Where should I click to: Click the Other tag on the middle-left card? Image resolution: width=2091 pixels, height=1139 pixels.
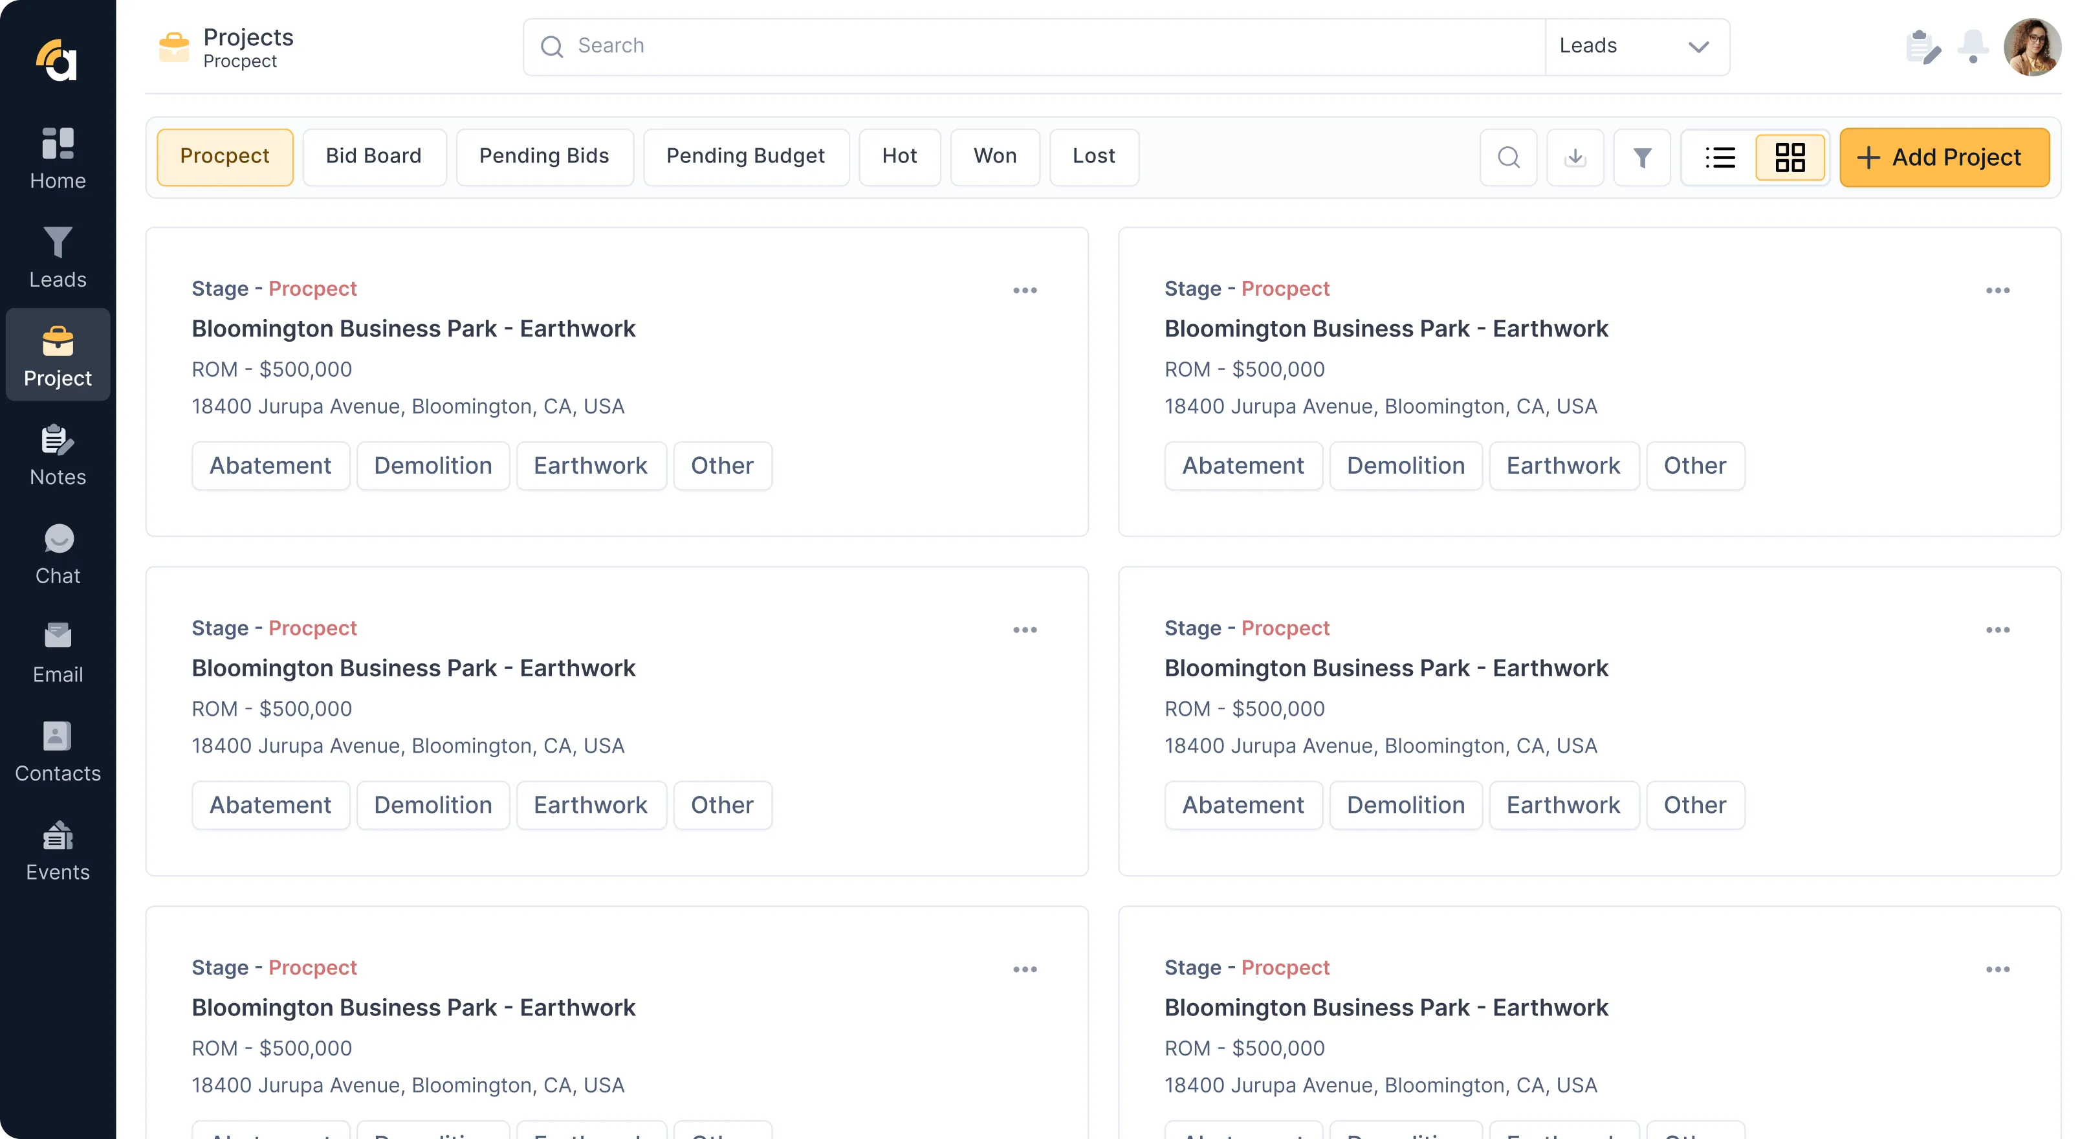(723, 805)
